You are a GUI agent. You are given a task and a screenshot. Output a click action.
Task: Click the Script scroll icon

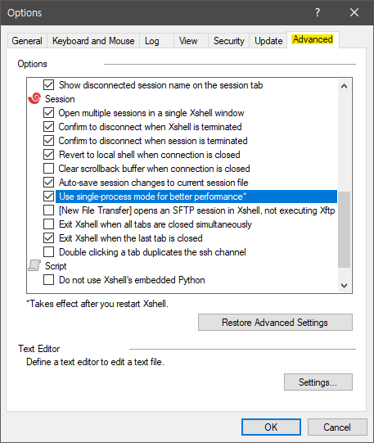click(x=34, y=265)
